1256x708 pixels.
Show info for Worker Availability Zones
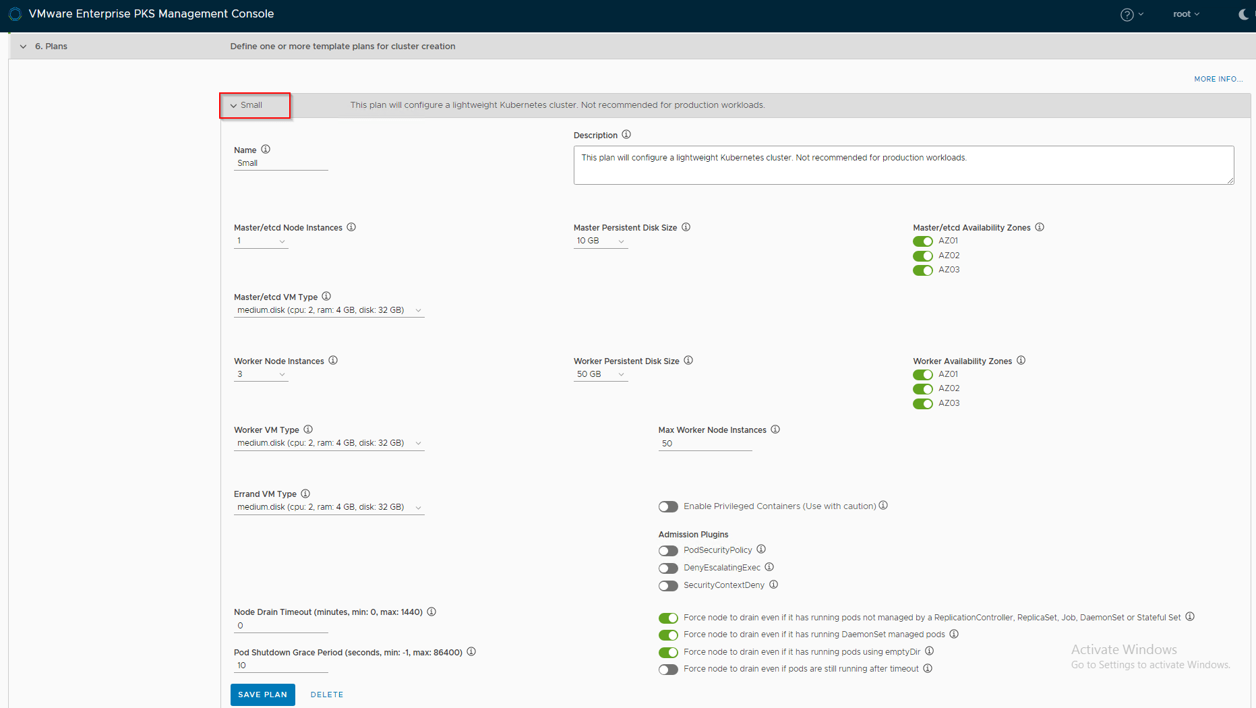[x=1021, y=360]
